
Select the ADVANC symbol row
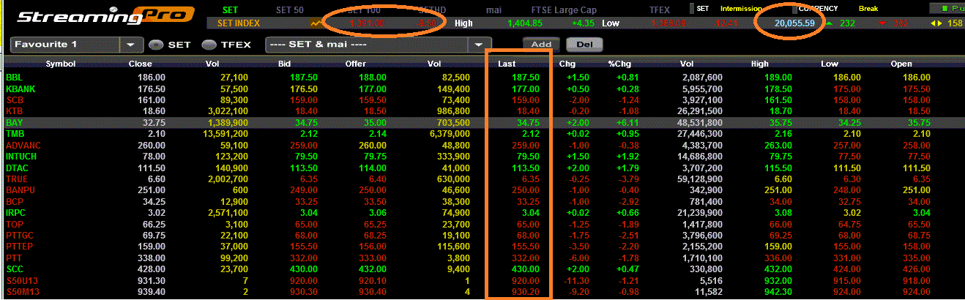tap(482, 146)
